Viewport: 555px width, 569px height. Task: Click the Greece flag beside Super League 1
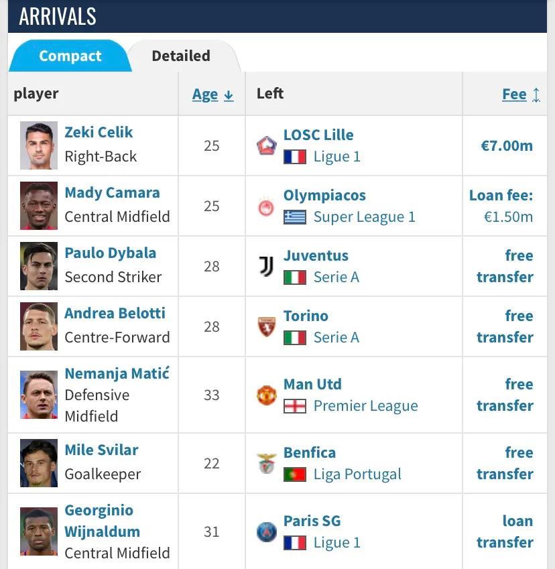coord(294,217)
